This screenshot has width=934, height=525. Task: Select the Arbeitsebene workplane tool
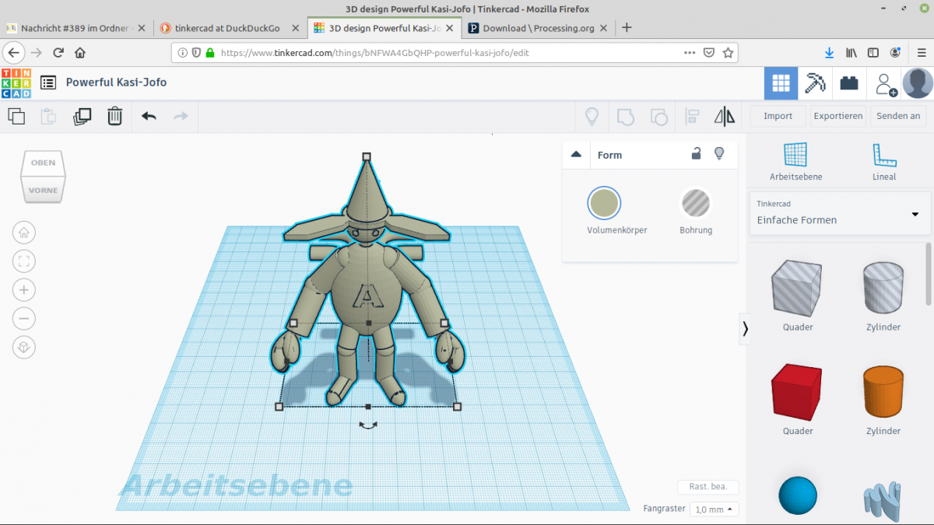(795, 162)
